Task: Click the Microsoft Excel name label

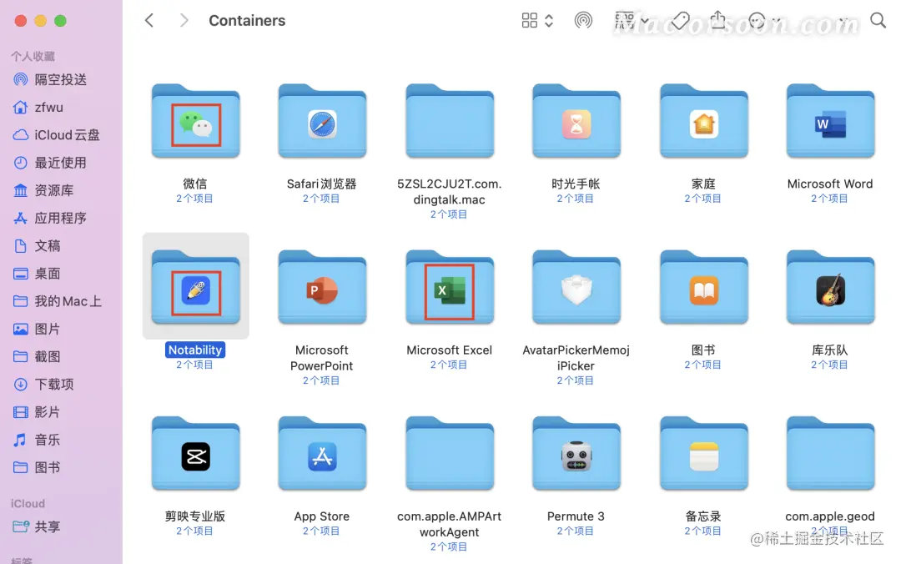Action: (x=450, y=350)
